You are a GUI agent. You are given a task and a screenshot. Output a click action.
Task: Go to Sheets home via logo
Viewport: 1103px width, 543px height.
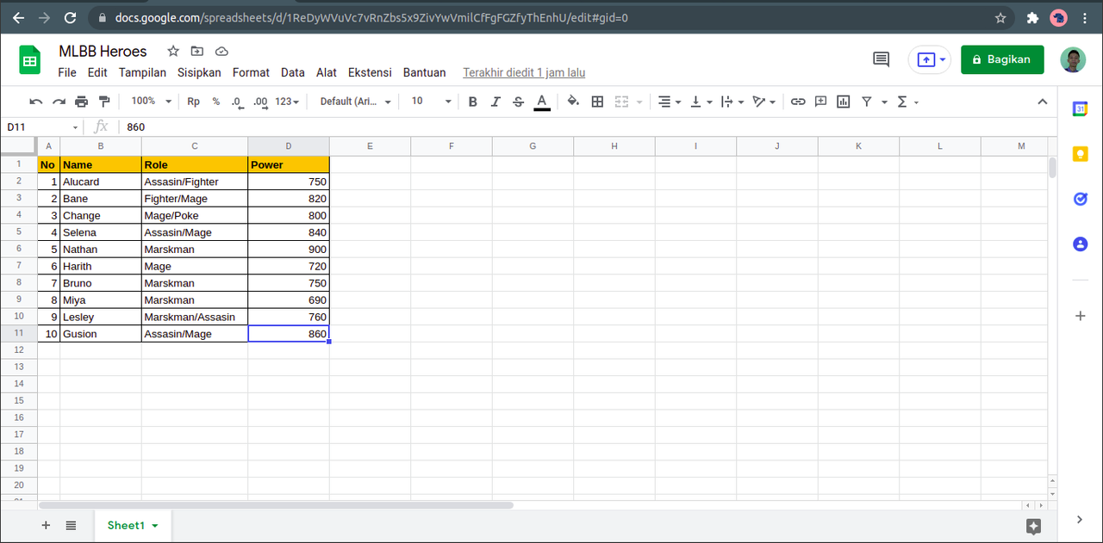tap(31, 60)
